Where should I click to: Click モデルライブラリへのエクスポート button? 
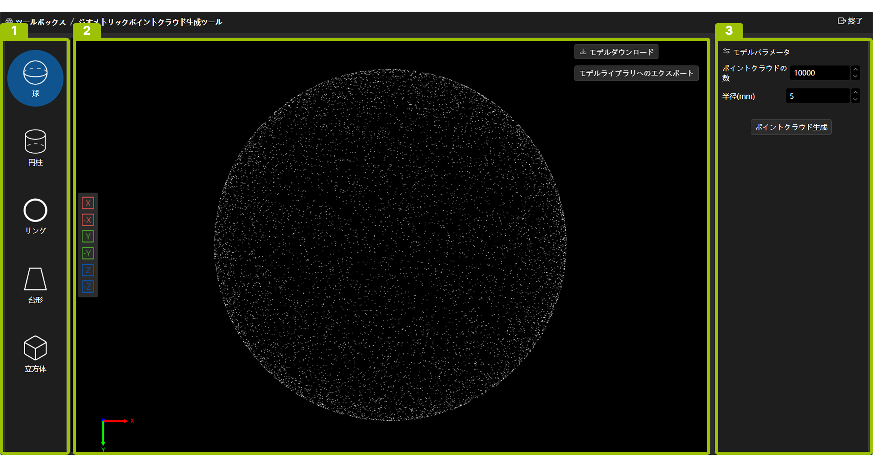pos(636,73)
